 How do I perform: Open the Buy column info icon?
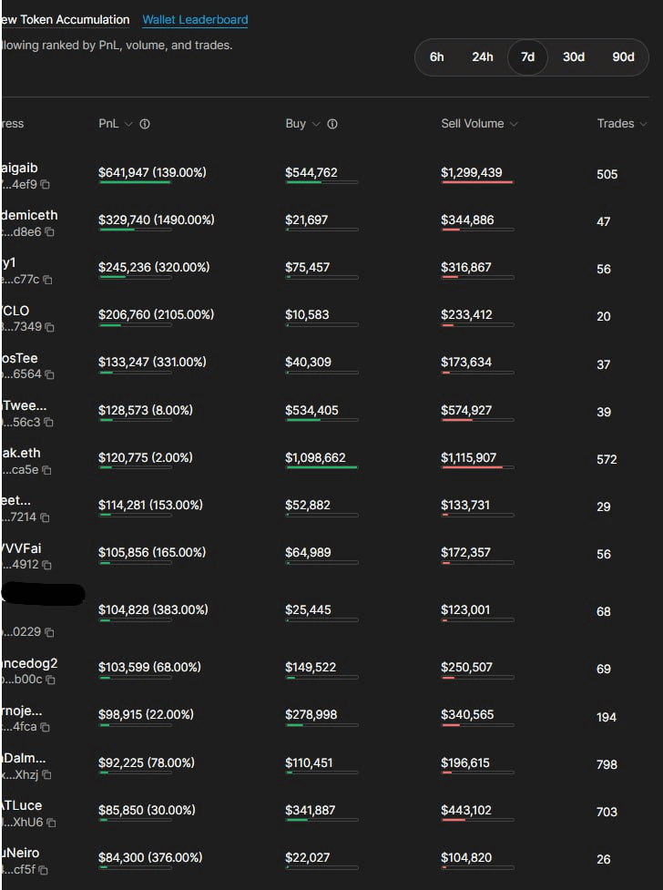[332, 124]
